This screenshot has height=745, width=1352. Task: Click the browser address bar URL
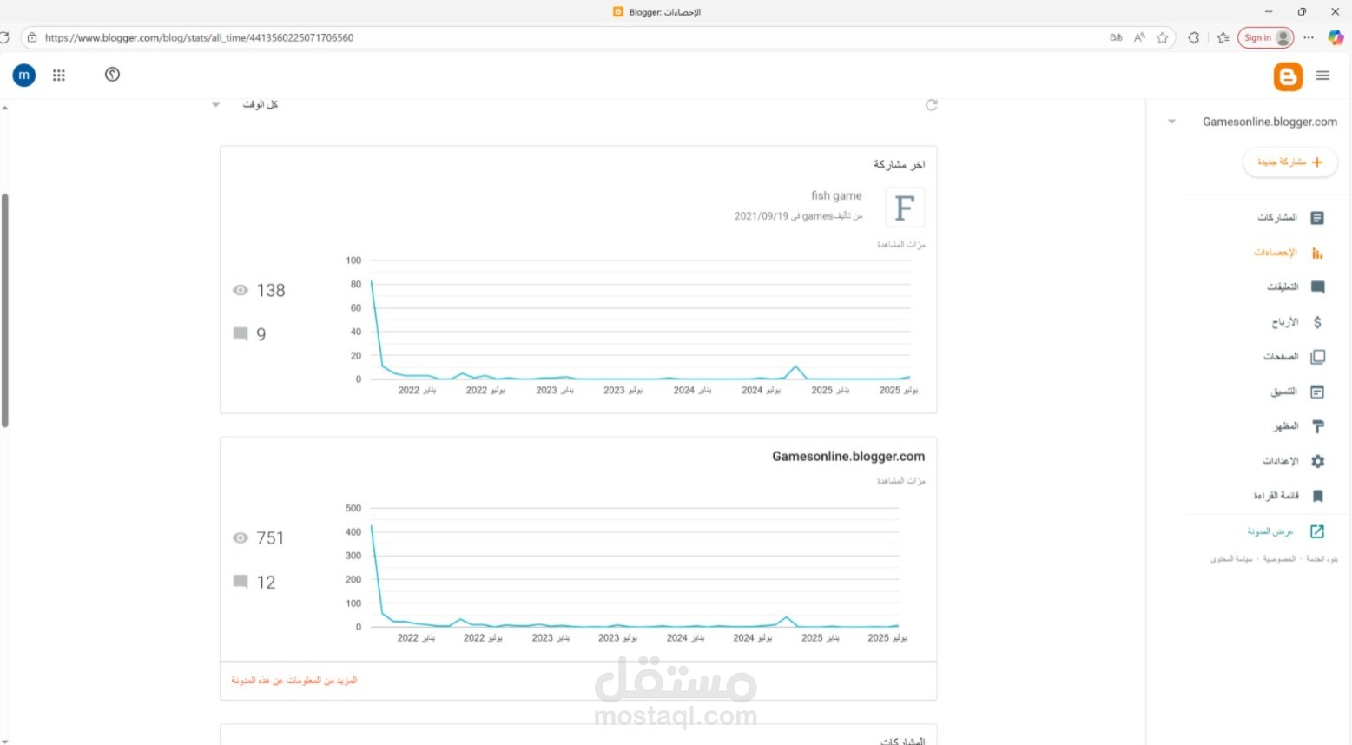(199, 38)
